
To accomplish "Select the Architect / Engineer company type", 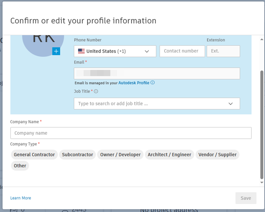I will [x=169, y=154].
